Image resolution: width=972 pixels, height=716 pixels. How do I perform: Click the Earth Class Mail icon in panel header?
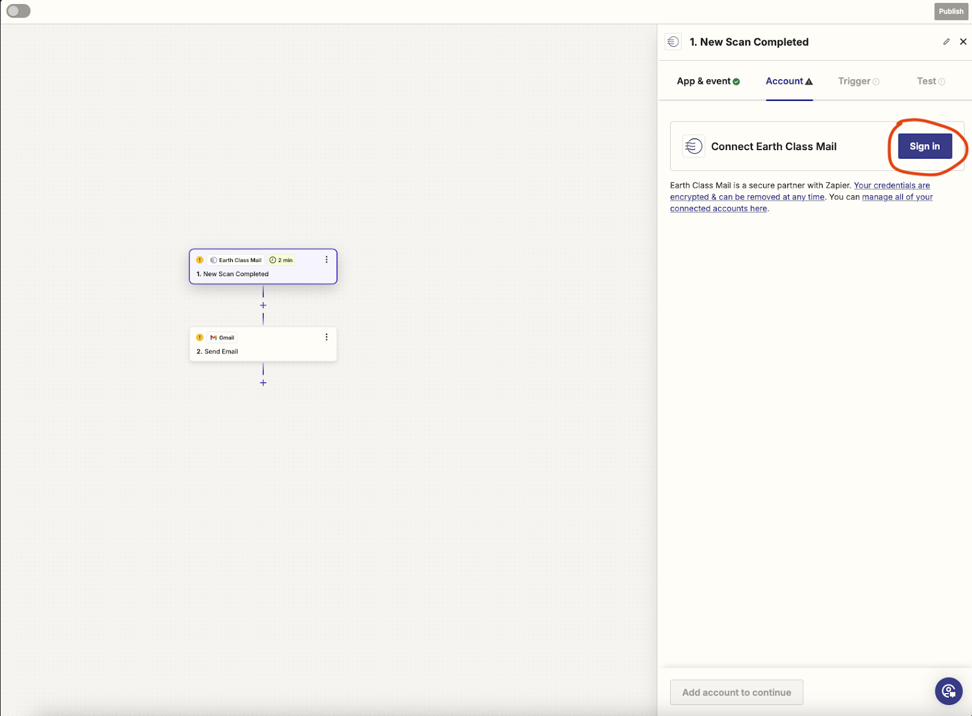pyautogui.click(x=673, y=42)
